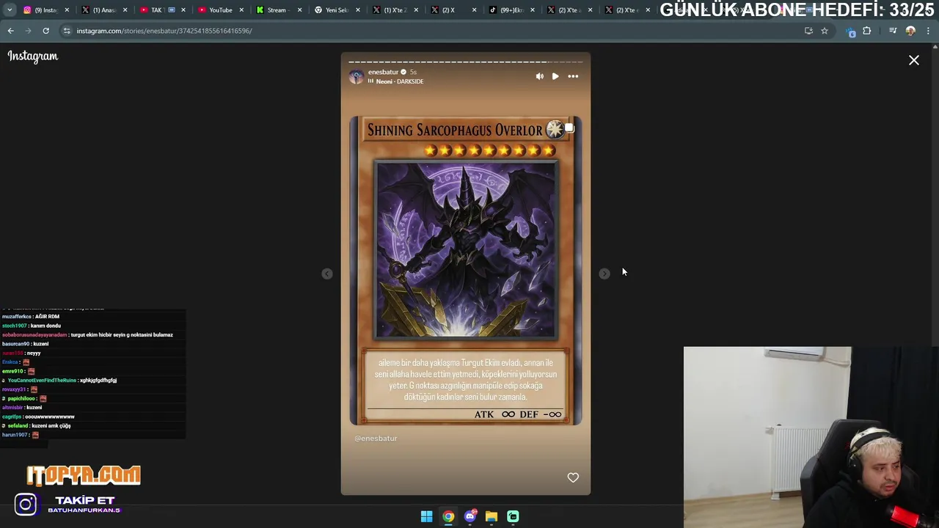Open the green app icon in taskbar

click(x=513, y=516)
